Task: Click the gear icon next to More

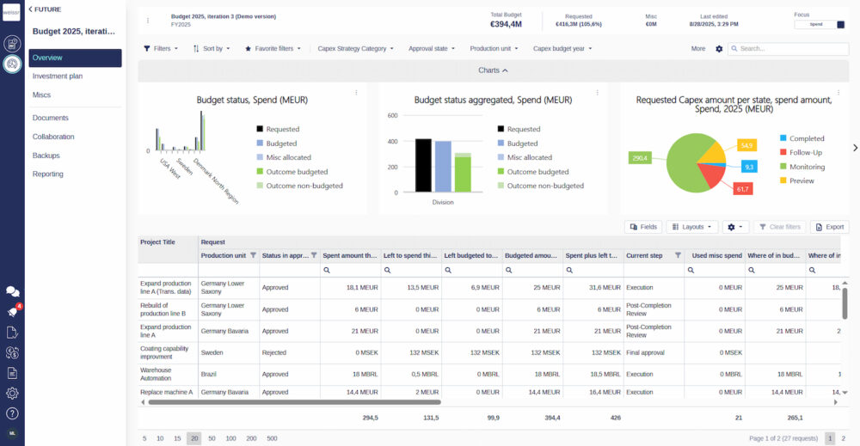Action: (x=719, y=49)
